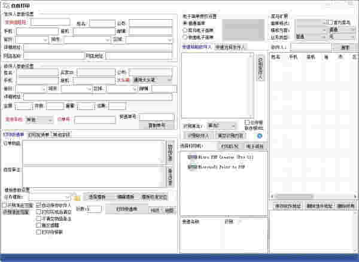359x262 pixels.
Task: Switch to the third bottom-left settings tab
Action: point(62,135)
